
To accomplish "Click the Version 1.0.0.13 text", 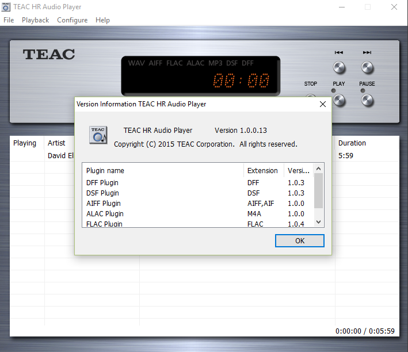I will [241, 131].
